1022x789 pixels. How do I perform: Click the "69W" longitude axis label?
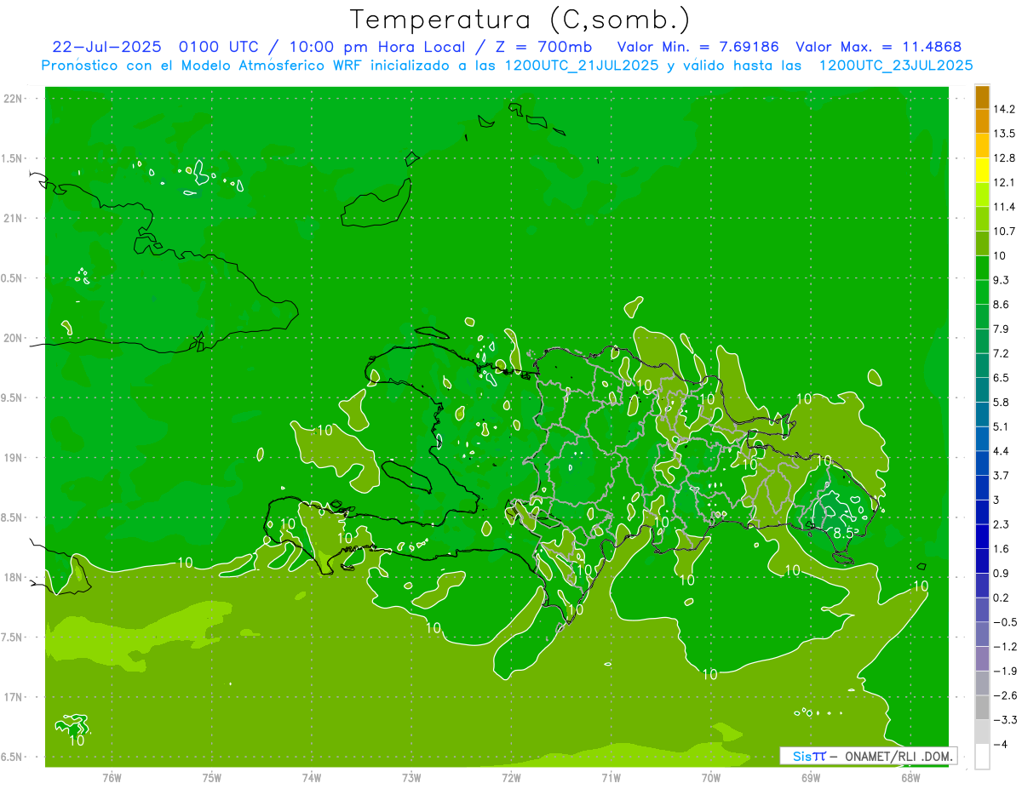(811, 777)
